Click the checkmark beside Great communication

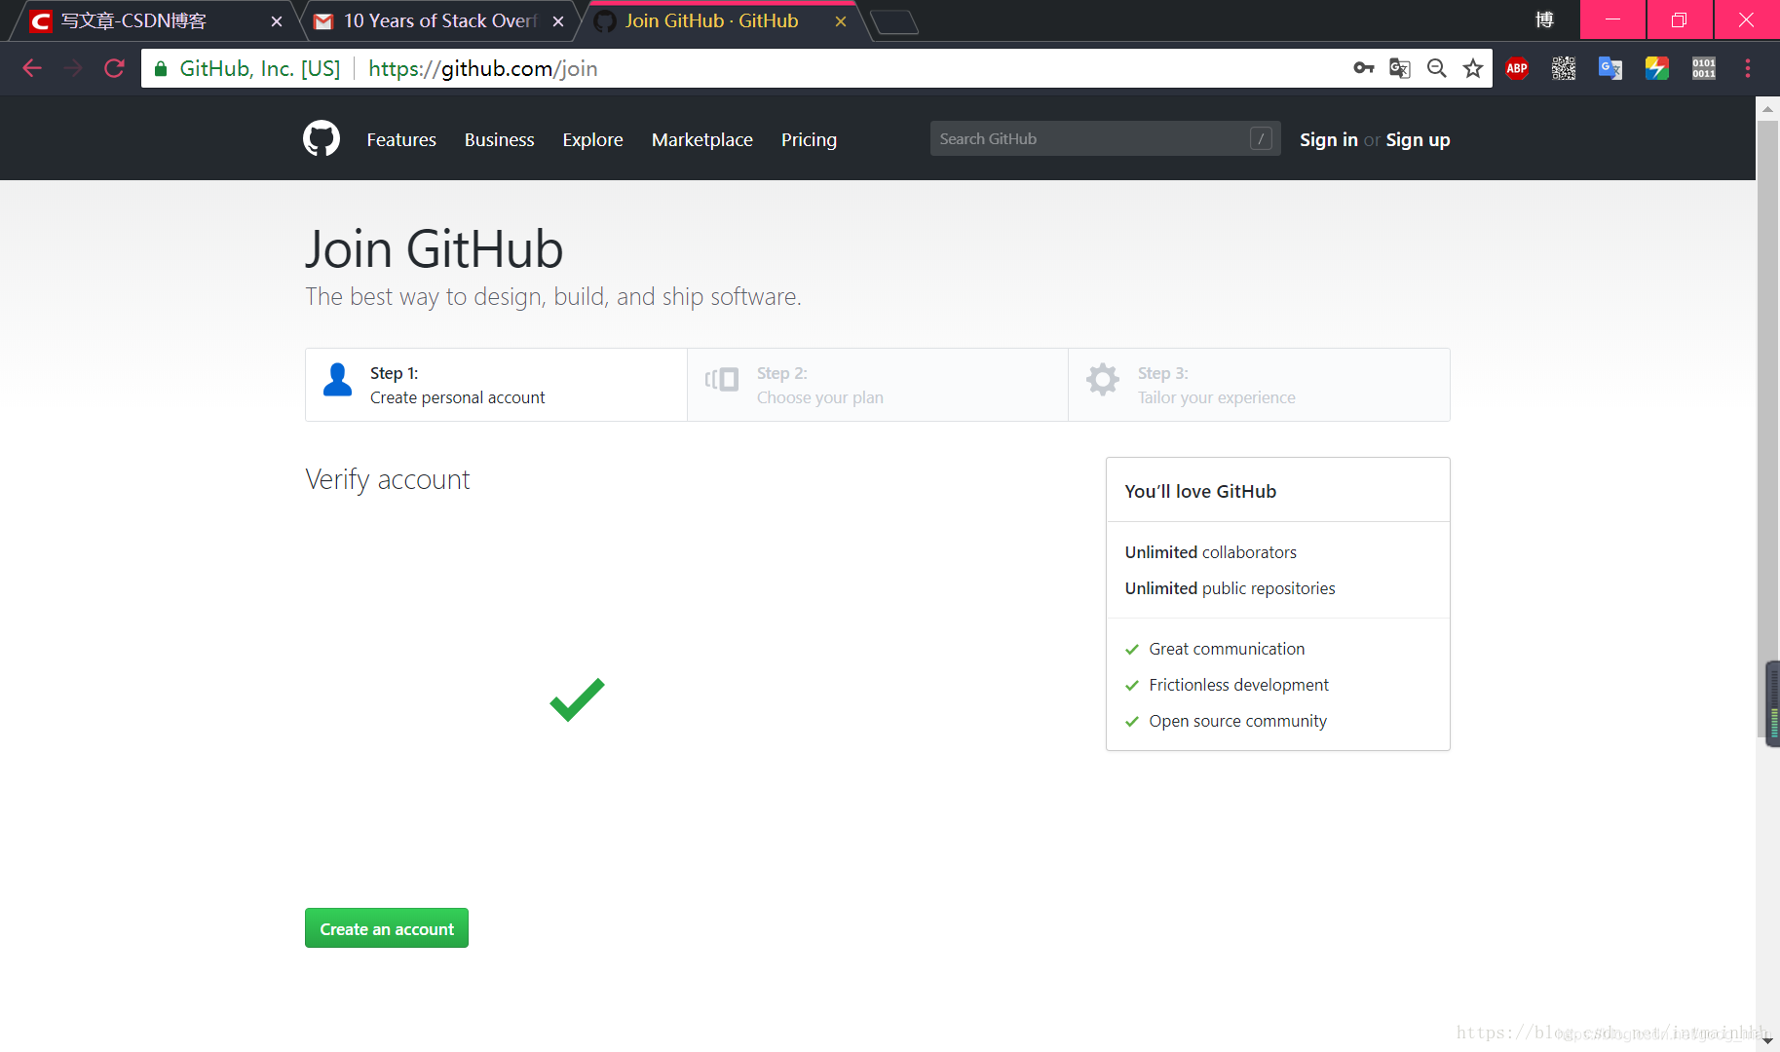tap(1132, 650)
